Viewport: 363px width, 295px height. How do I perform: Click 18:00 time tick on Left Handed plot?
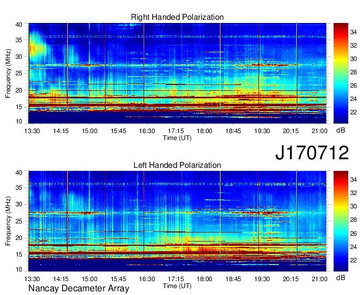coord(204,279)
